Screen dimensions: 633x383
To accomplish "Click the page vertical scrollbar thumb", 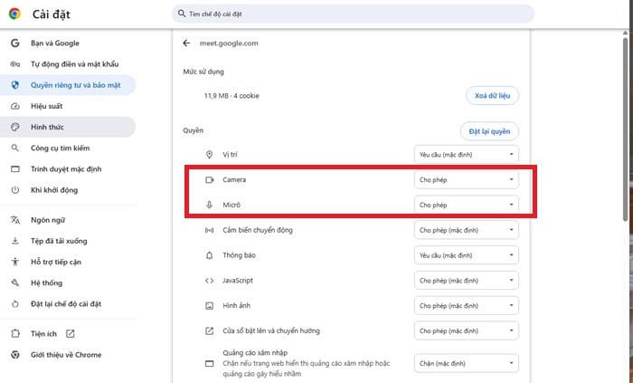I will point(626,129).
